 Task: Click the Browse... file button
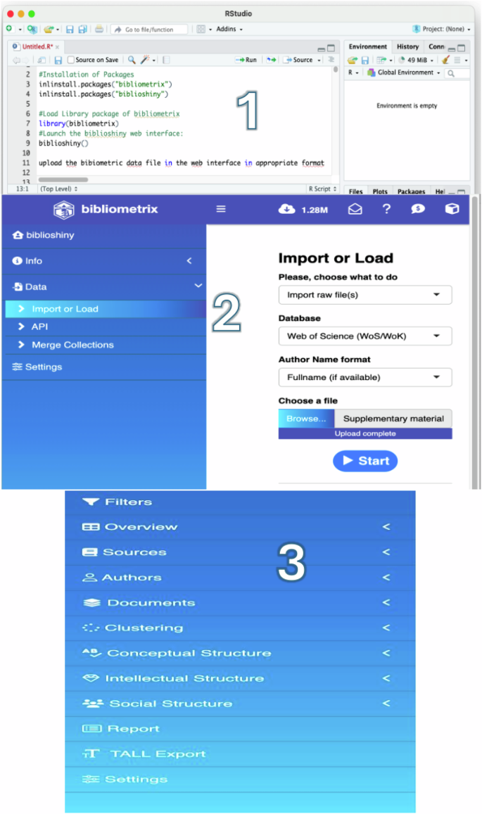pos(307,419)
